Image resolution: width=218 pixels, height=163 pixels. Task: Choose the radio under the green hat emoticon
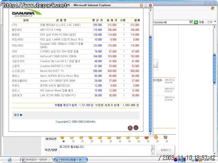coord(167,141)
